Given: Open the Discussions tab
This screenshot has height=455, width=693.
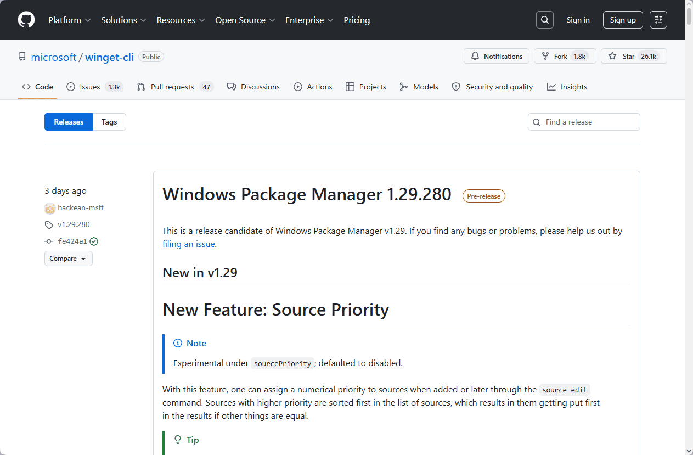Looking at the screenshot, I should click(253, 87).
